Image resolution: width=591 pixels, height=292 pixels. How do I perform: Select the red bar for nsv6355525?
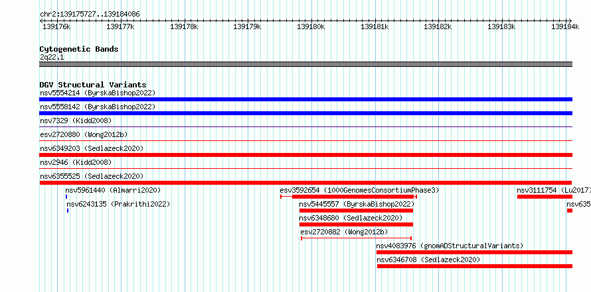(x=305, y=183)
